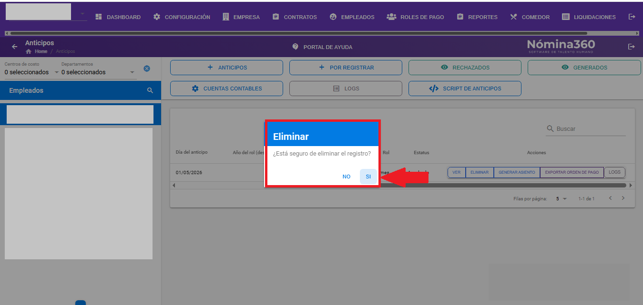Open Portal de Ayuda help icon
643x305 pixels.
[x=295, y=47]
